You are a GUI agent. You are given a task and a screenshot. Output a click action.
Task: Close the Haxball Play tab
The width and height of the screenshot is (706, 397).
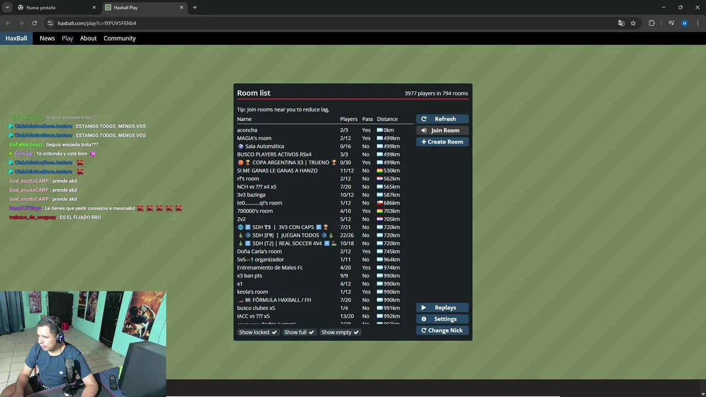click(181, 8)
